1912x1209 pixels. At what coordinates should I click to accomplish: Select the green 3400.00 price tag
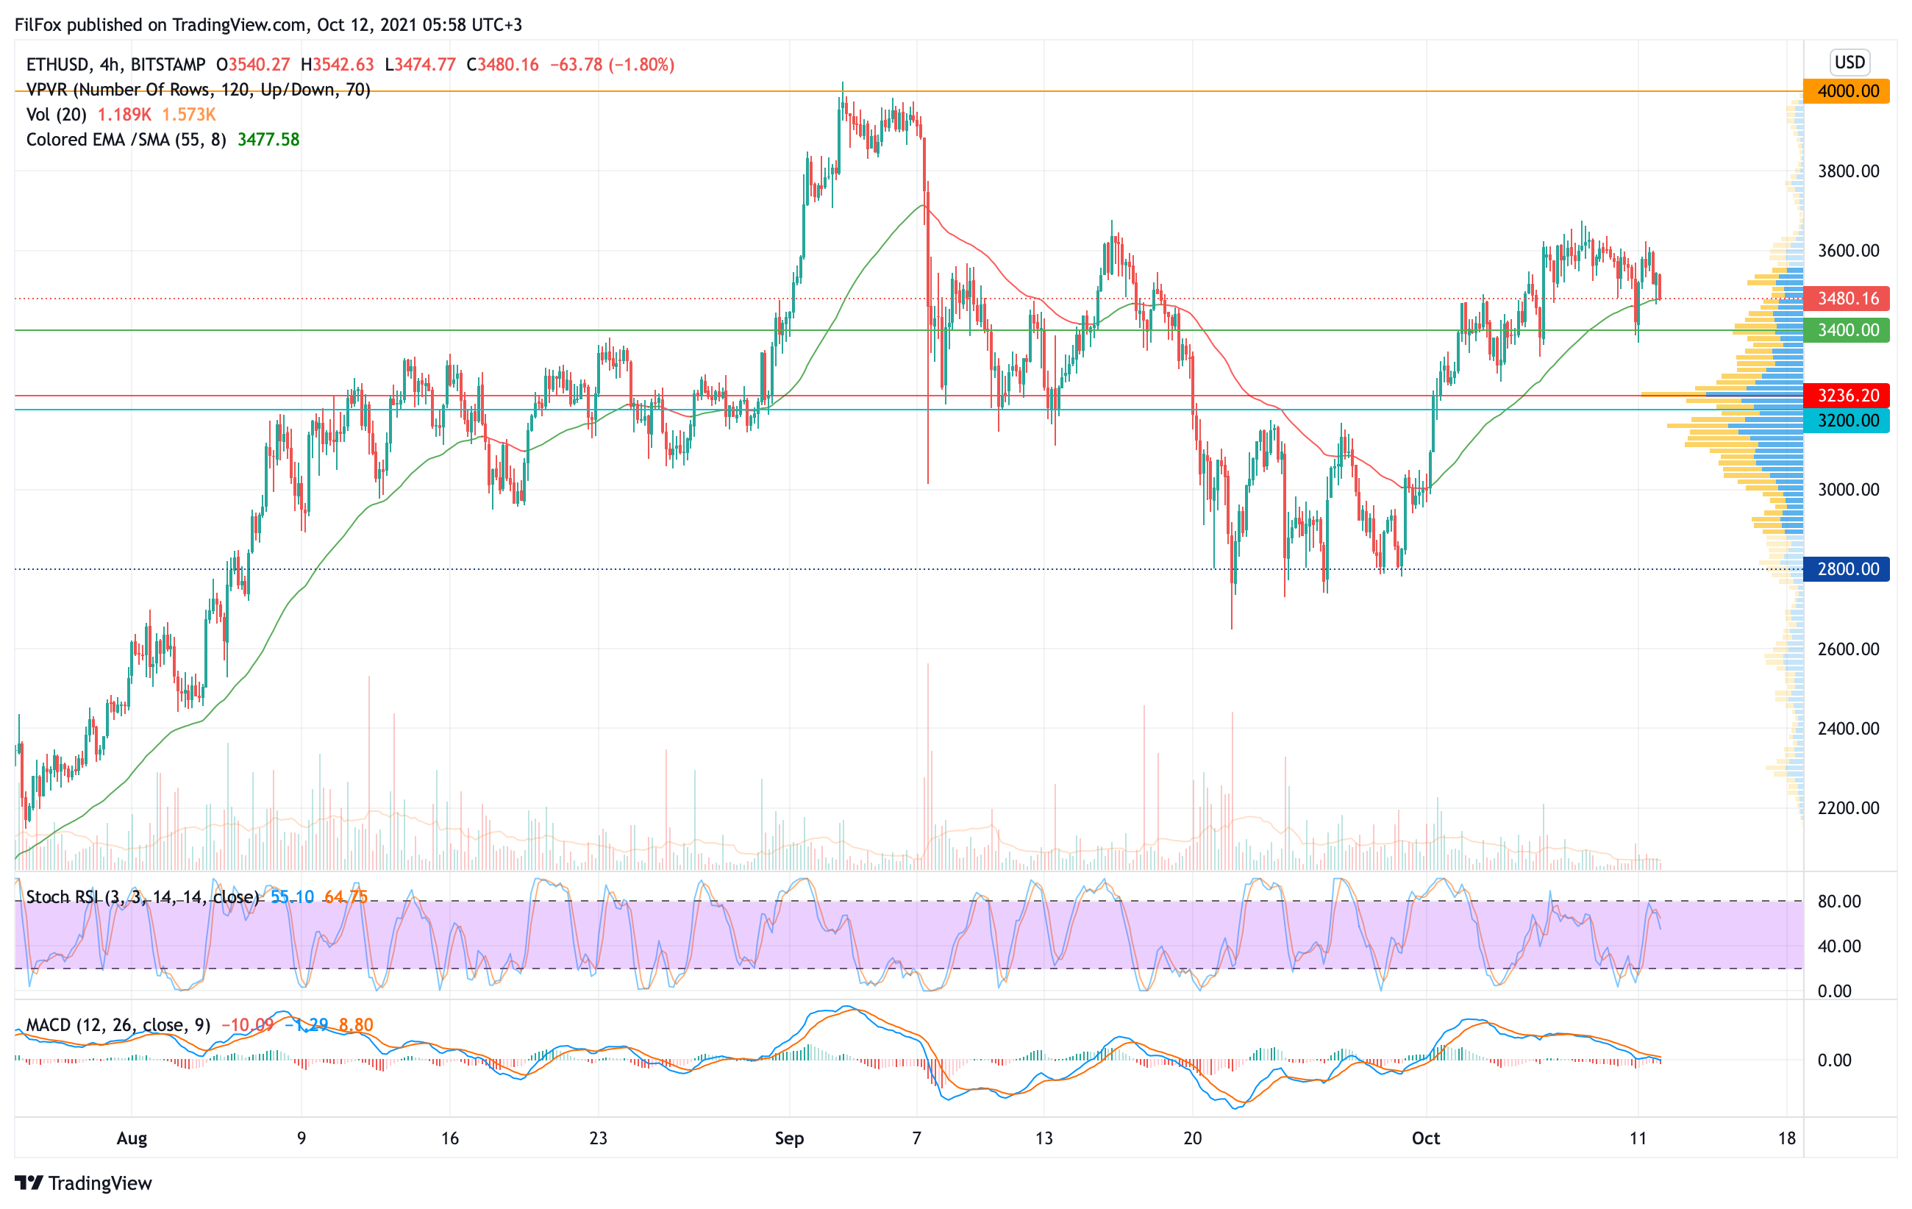pyautogui.click(x=1846, y=330)
